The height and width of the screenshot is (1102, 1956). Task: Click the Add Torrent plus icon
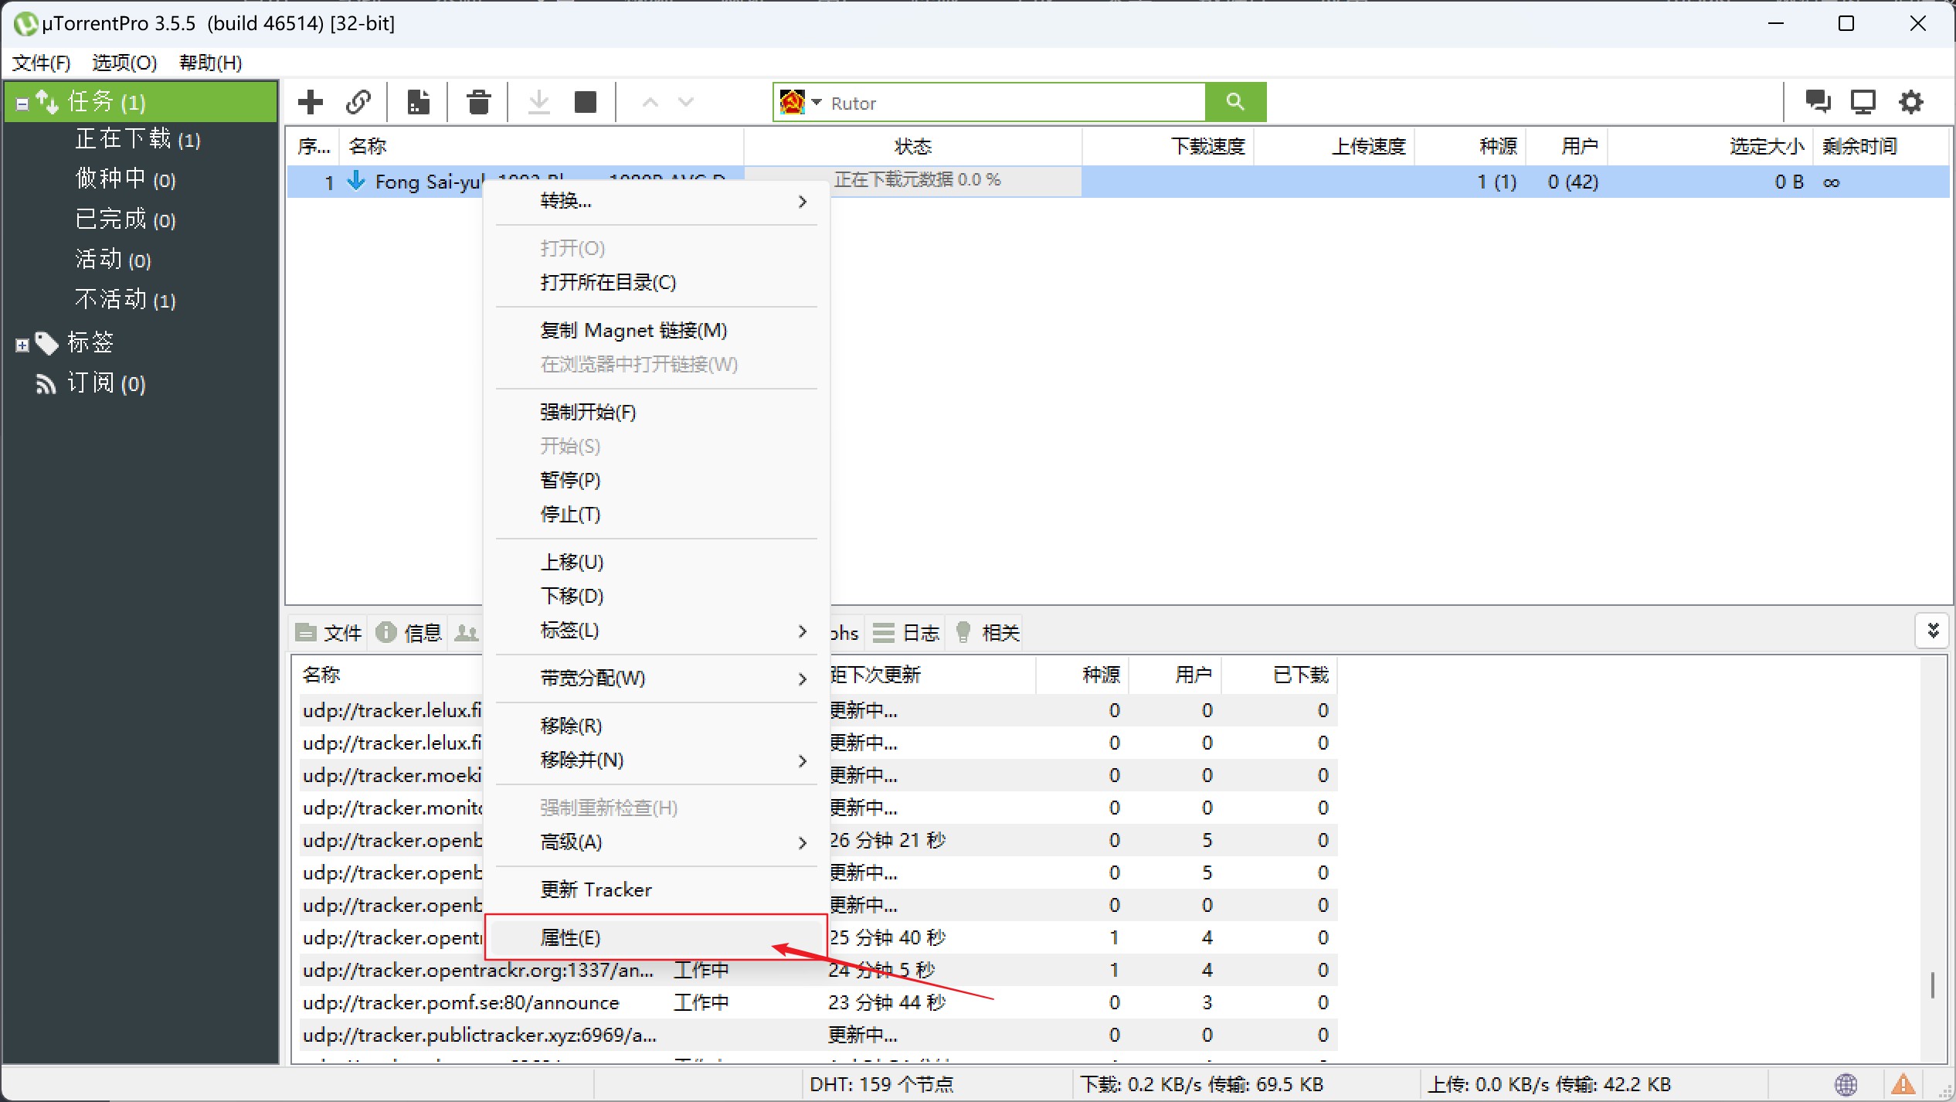pos(311,102)
